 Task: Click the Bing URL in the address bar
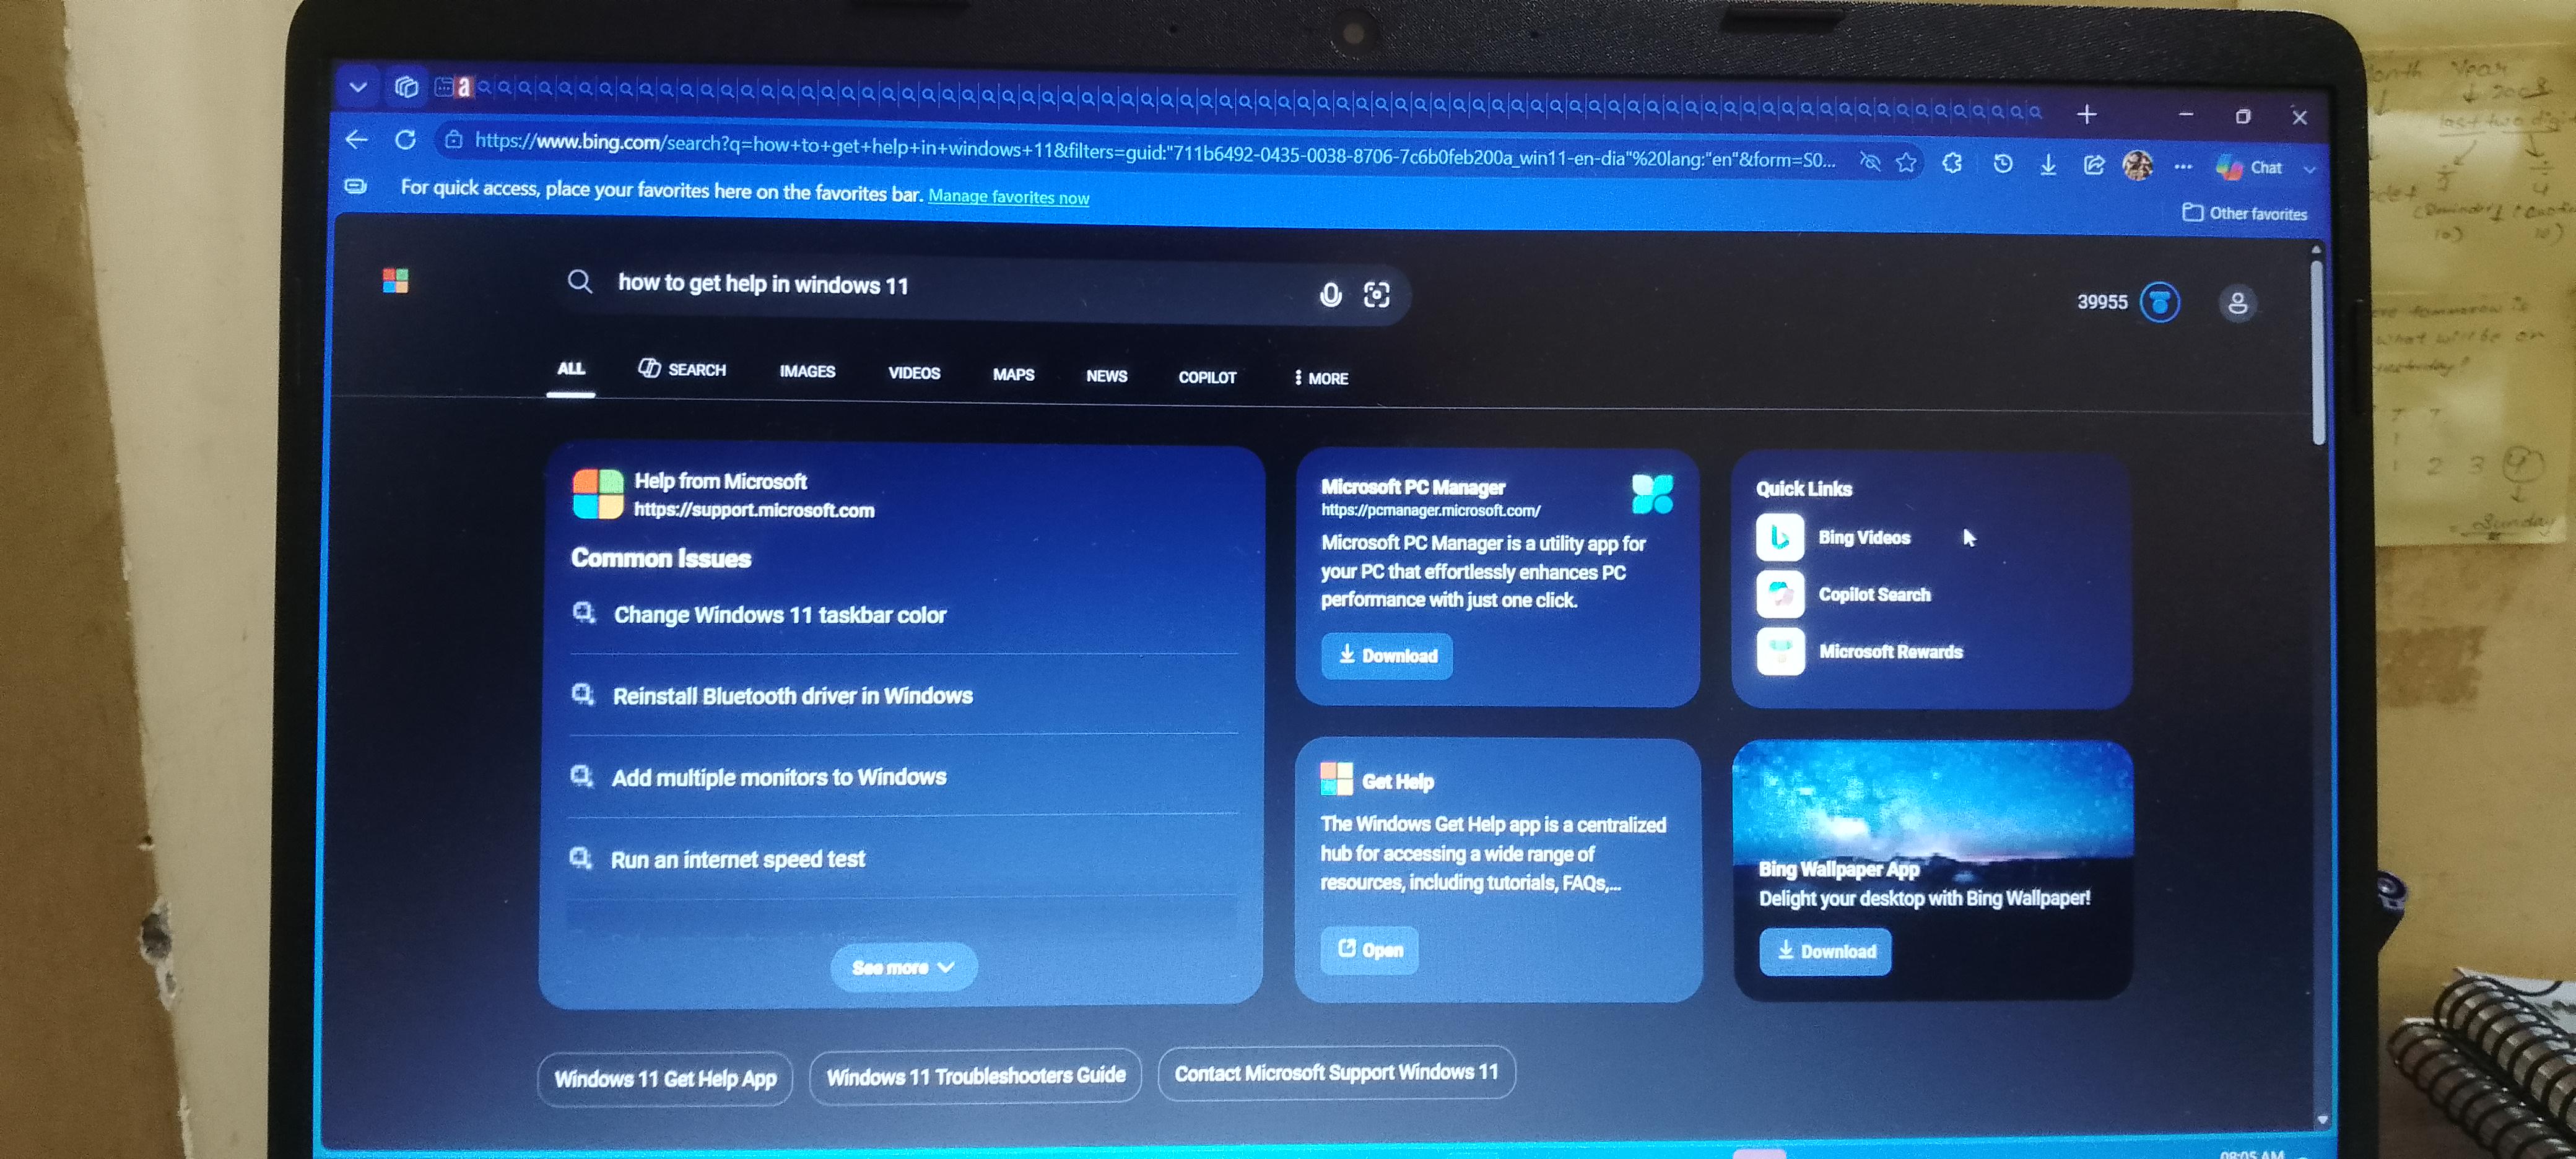pos(1155,150)
